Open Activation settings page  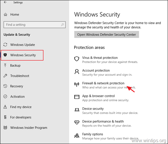pyautogui.click(x=17, y=97)
